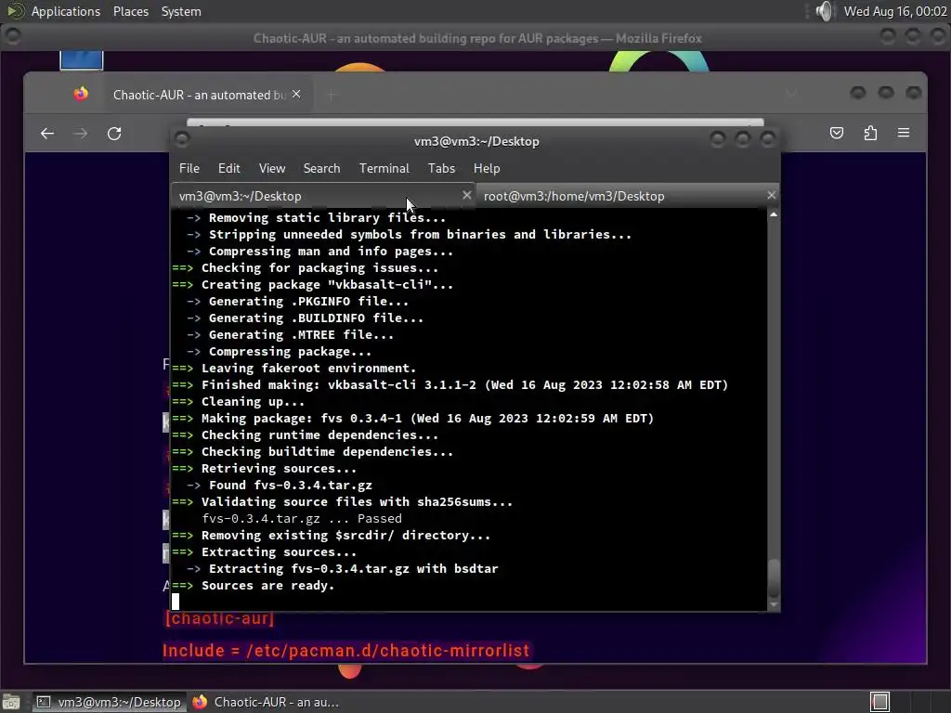The image size is (951, 713).
Task: Open terminal Edit menu
Action: point(228,169)
